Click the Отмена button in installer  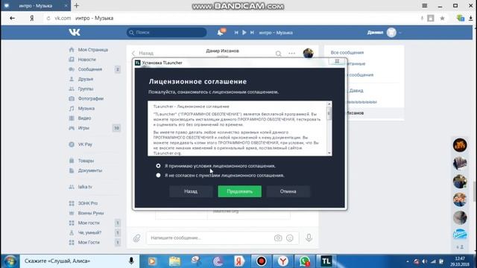pyautogui.click(x=288, y=191)
